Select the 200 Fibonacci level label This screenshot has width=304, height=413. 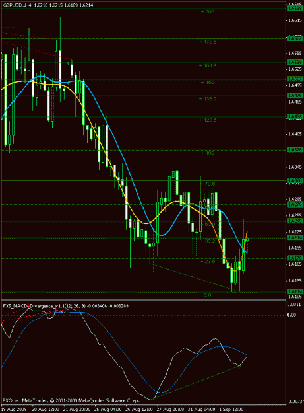(x=207, y=12)
